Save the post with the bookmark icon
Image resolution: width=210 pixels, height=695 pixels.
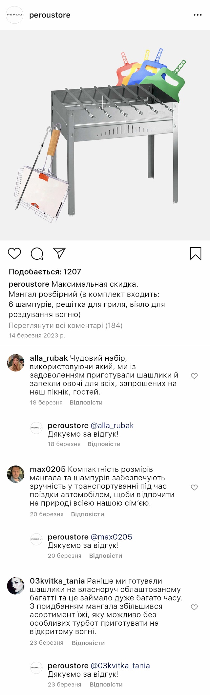[196, 253]
